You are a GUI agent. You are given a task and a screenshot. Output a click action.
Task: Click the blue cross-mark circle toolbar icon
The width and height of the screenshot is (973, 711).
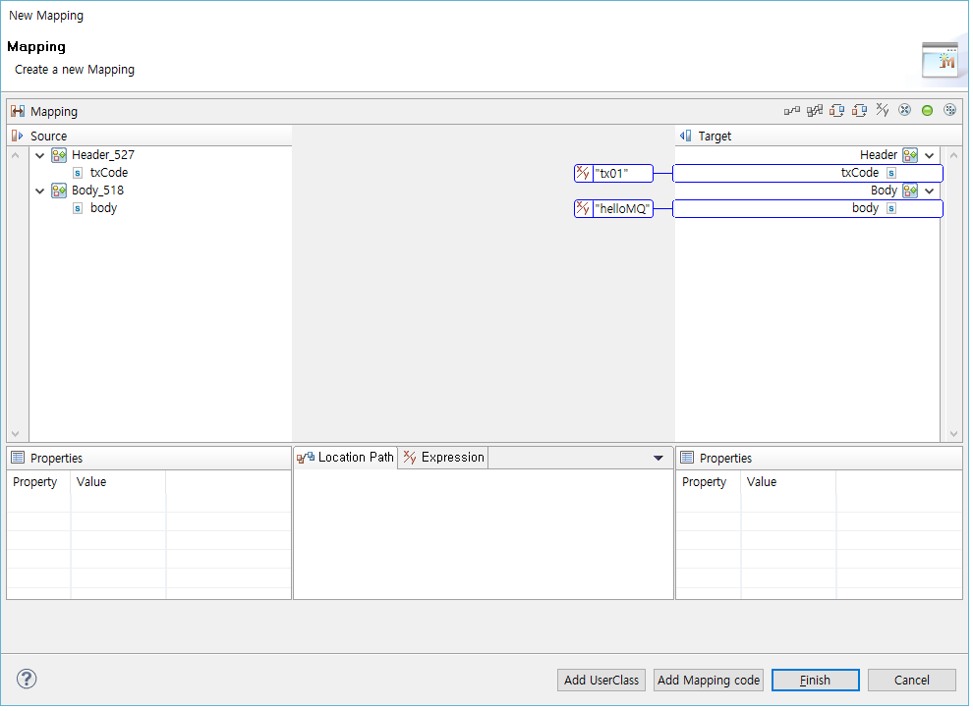[904, 110]
